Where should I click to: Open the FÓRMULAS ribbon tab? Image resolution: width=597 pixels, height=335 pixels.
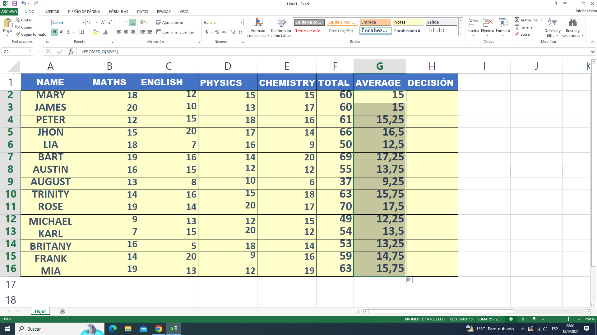118,12
